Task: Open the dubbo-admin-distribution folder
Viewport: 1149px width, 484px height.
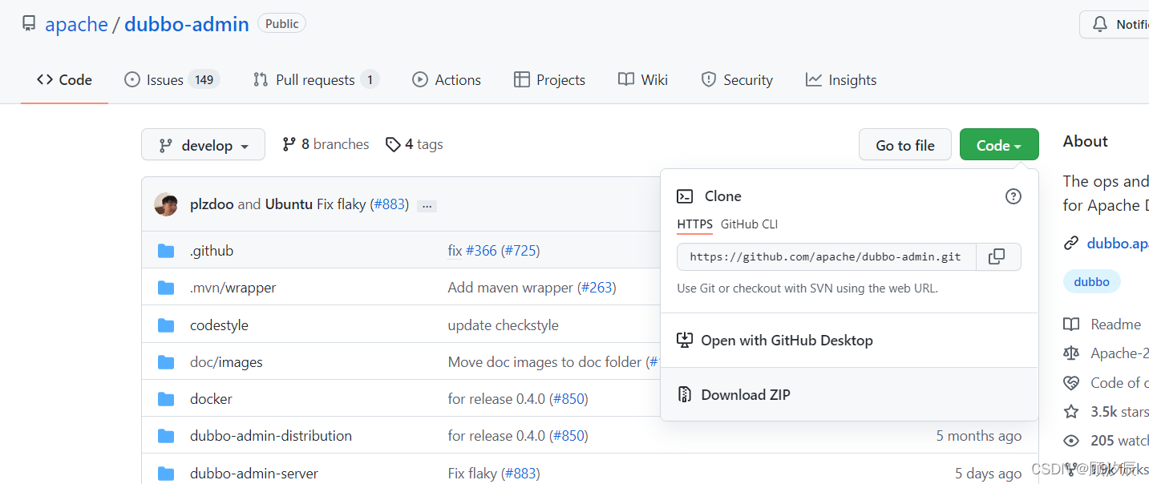Action: [x=271, y=436]
